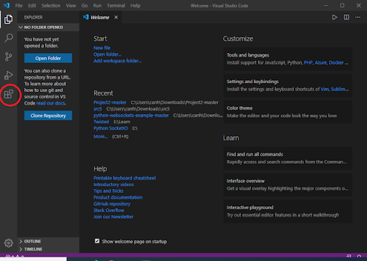Screen dimensions: 367x261
Task: Click the EXPLORER panel title
Action: point(33,17)
